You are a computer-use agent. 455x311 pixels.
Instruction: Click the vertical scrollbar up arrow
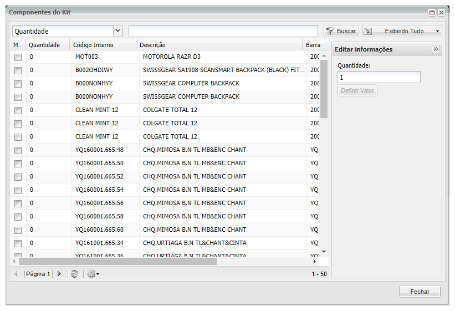[324, 55]
